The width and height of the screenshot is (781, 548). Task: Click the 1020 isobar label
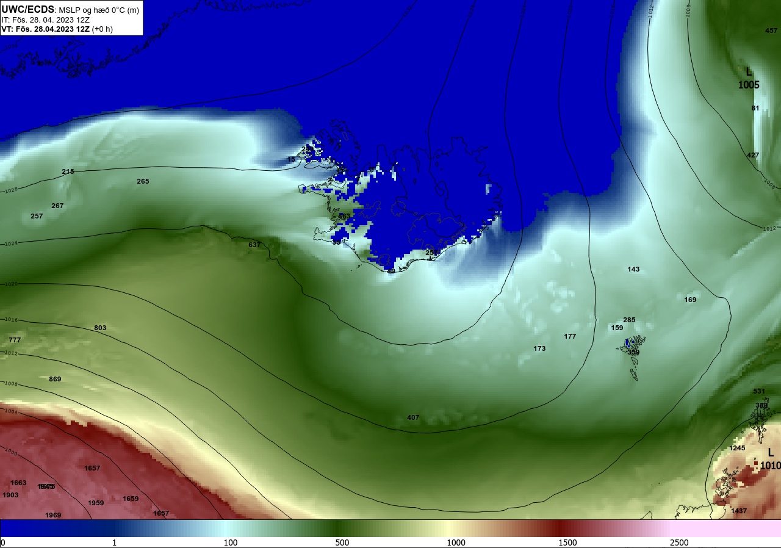(10, 284)
